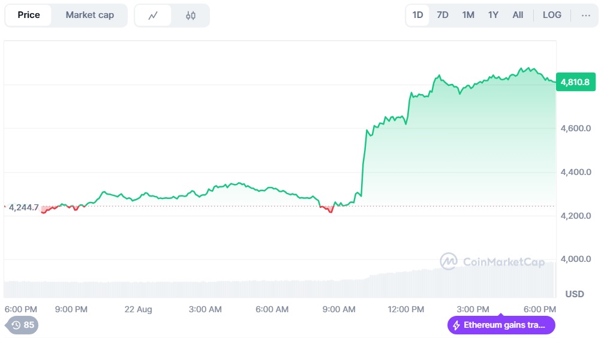Click the lightning bolt news icon

click(x=457, y=325)
